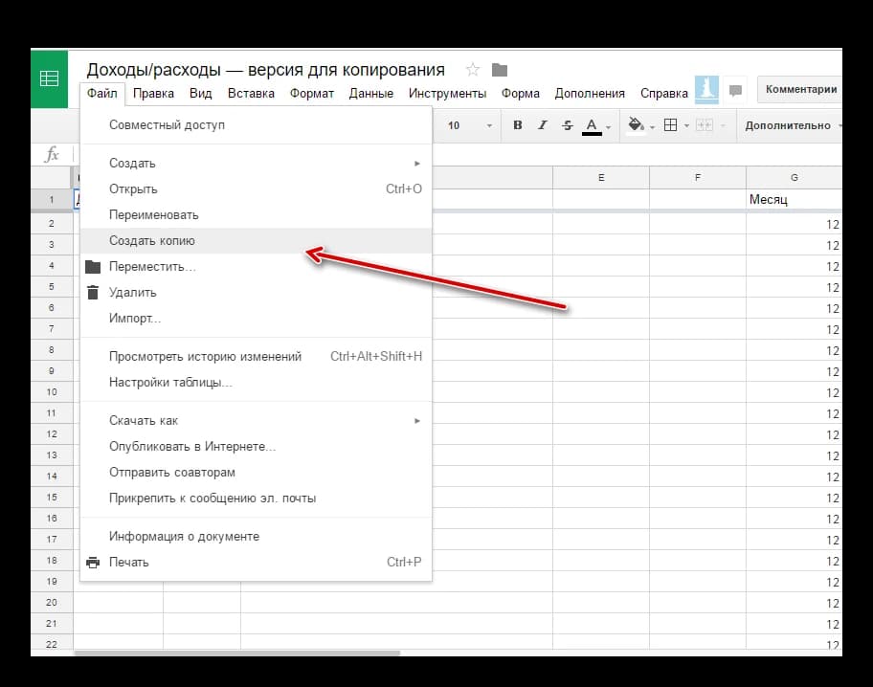Viewport: 873px width, 687px height.
Task: Click the merge cells icon
Action: point(704,125)
